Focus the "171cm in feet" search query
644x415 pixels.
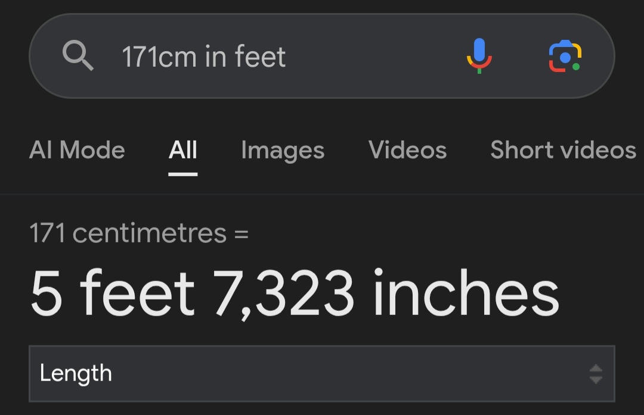(204, 57)
